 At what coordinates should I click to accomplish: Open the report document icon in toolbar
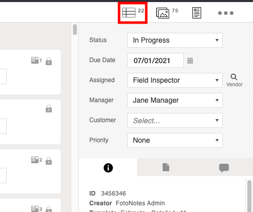197,13
